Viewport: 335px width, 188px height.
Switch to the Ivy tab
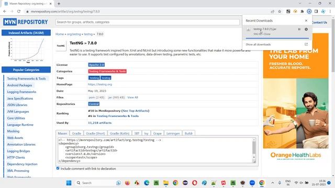tap(146, 133)
